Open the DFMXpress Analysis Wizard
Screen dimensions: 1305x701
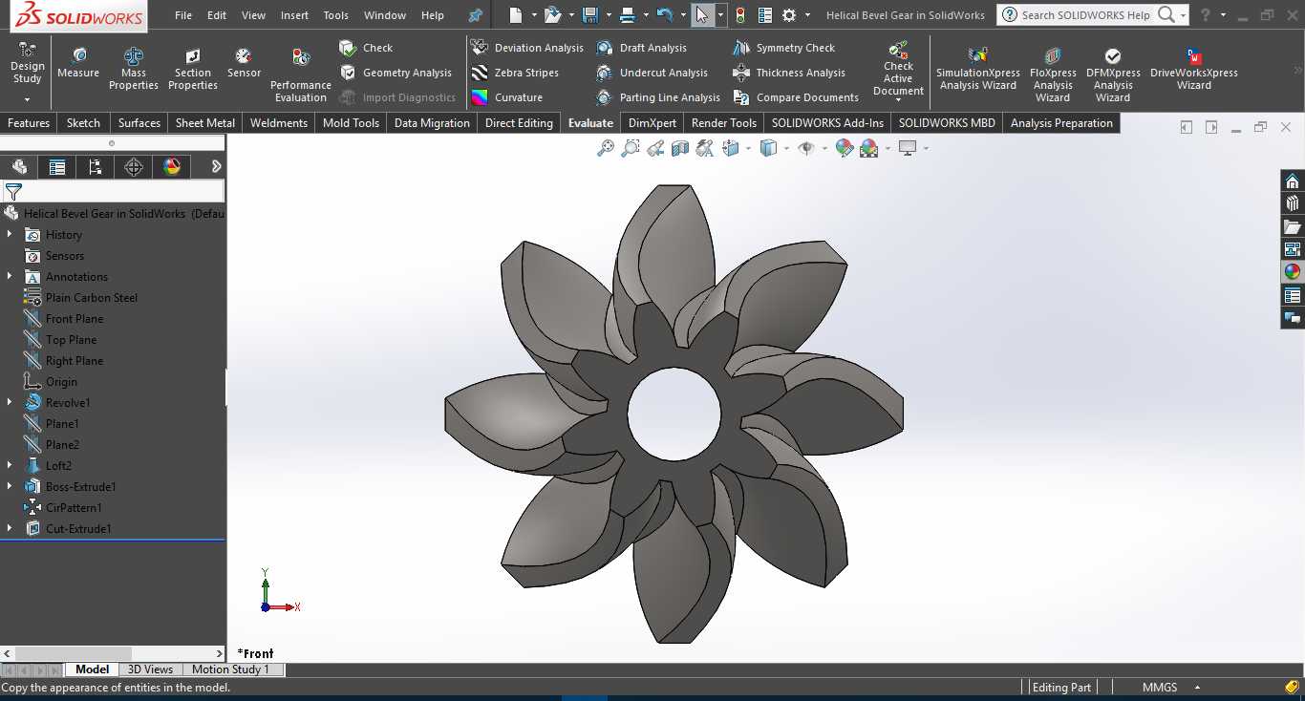[1113, 74]
